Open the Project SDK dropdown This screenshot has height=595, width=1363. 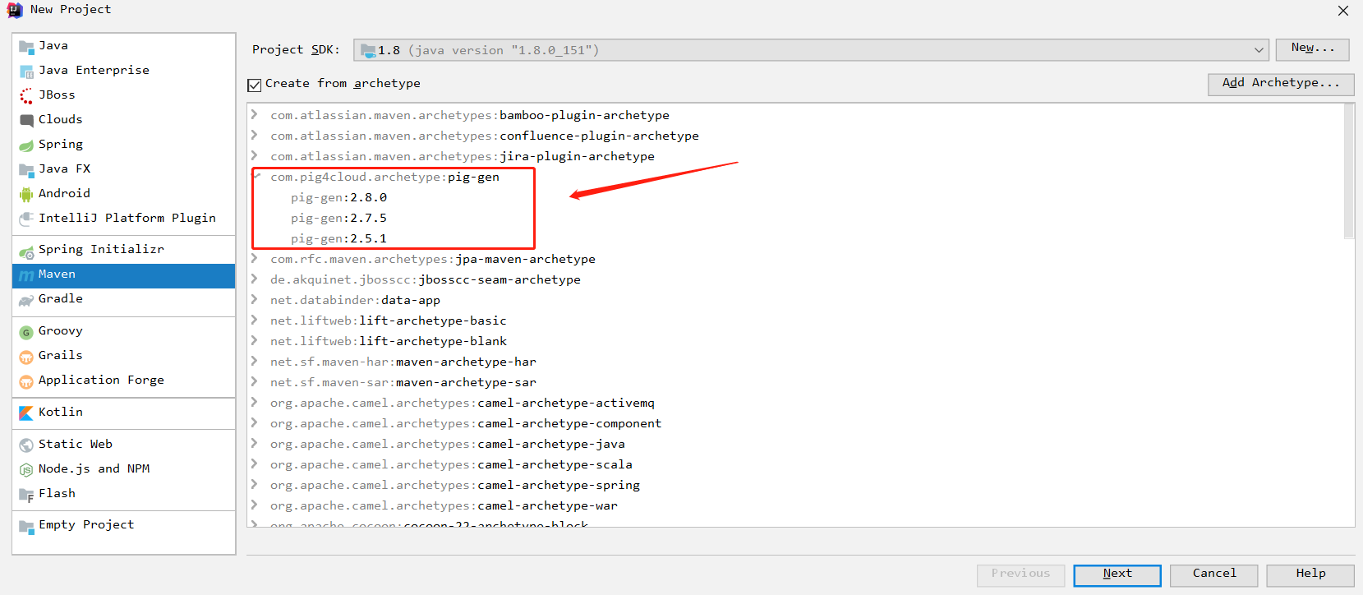(811, 50)
